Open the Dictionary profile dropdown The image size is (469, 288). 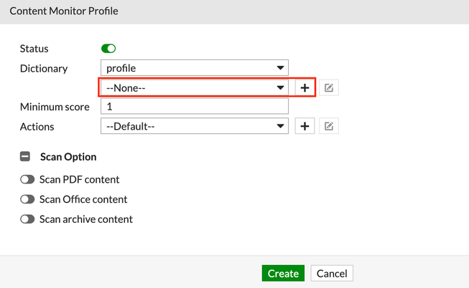[194, 68]
